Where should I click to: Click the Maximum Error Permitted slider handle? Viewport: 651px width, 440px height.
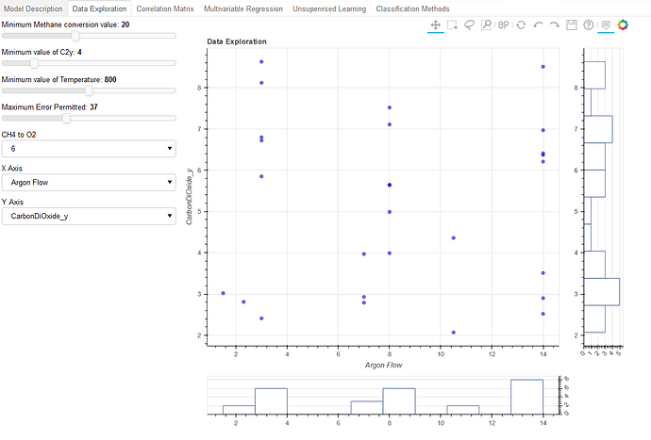[66, 118]
